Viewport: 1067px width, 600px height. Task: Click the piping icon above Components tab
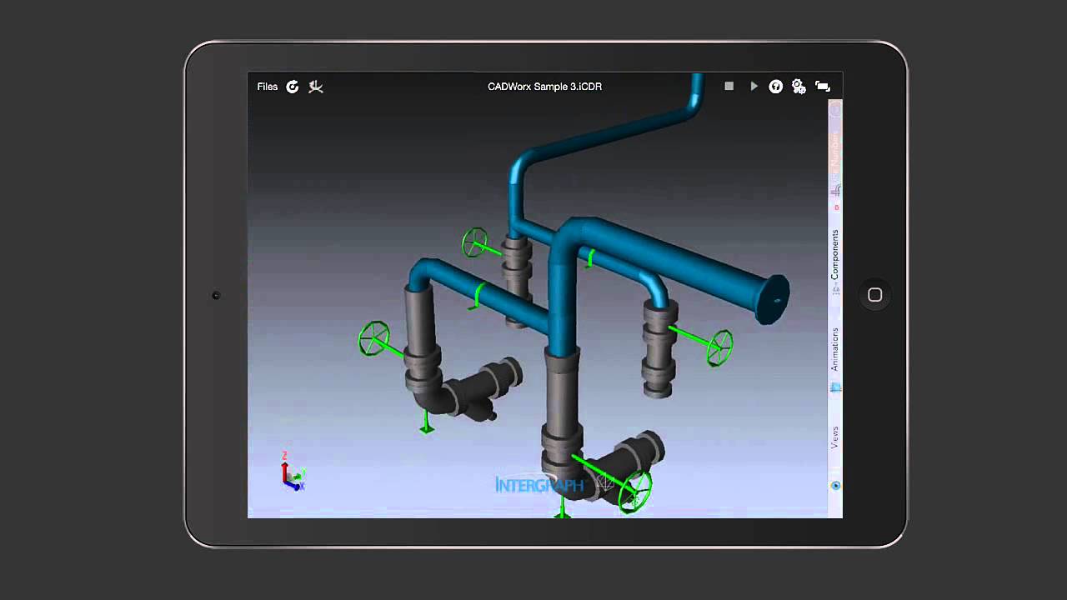click(x=835, y=191)
